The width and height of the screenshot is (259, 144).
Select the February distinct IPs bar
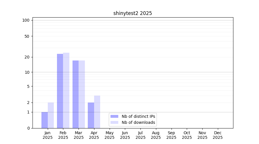coord(60,91)
